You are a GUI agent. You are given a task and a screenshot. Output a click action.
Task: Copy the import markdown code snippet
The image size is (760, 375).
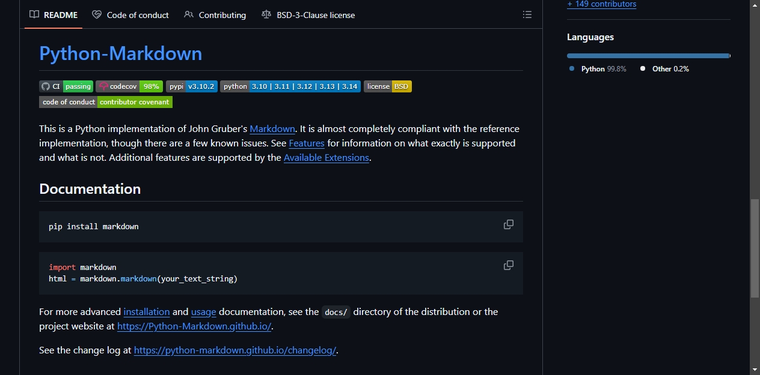(509, 265)
